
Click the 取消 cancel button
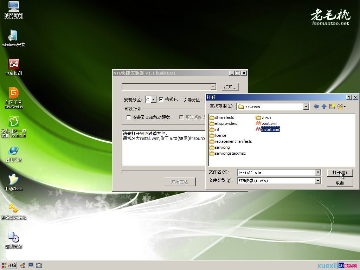coord(339,182)
